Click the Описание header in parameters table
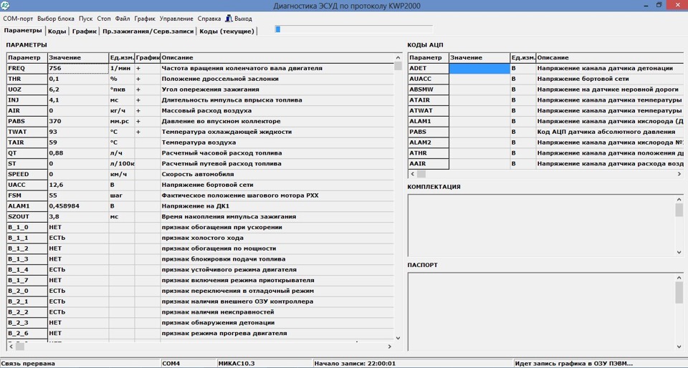 tap(277, 57)
